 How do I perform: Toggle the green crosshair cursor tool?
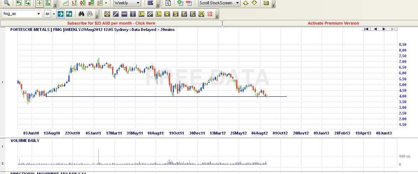click(40, 3)
